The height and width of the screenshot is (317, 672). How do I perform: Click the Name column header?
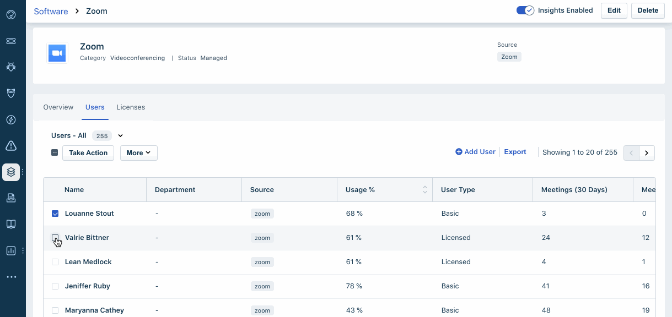[74, 190]
